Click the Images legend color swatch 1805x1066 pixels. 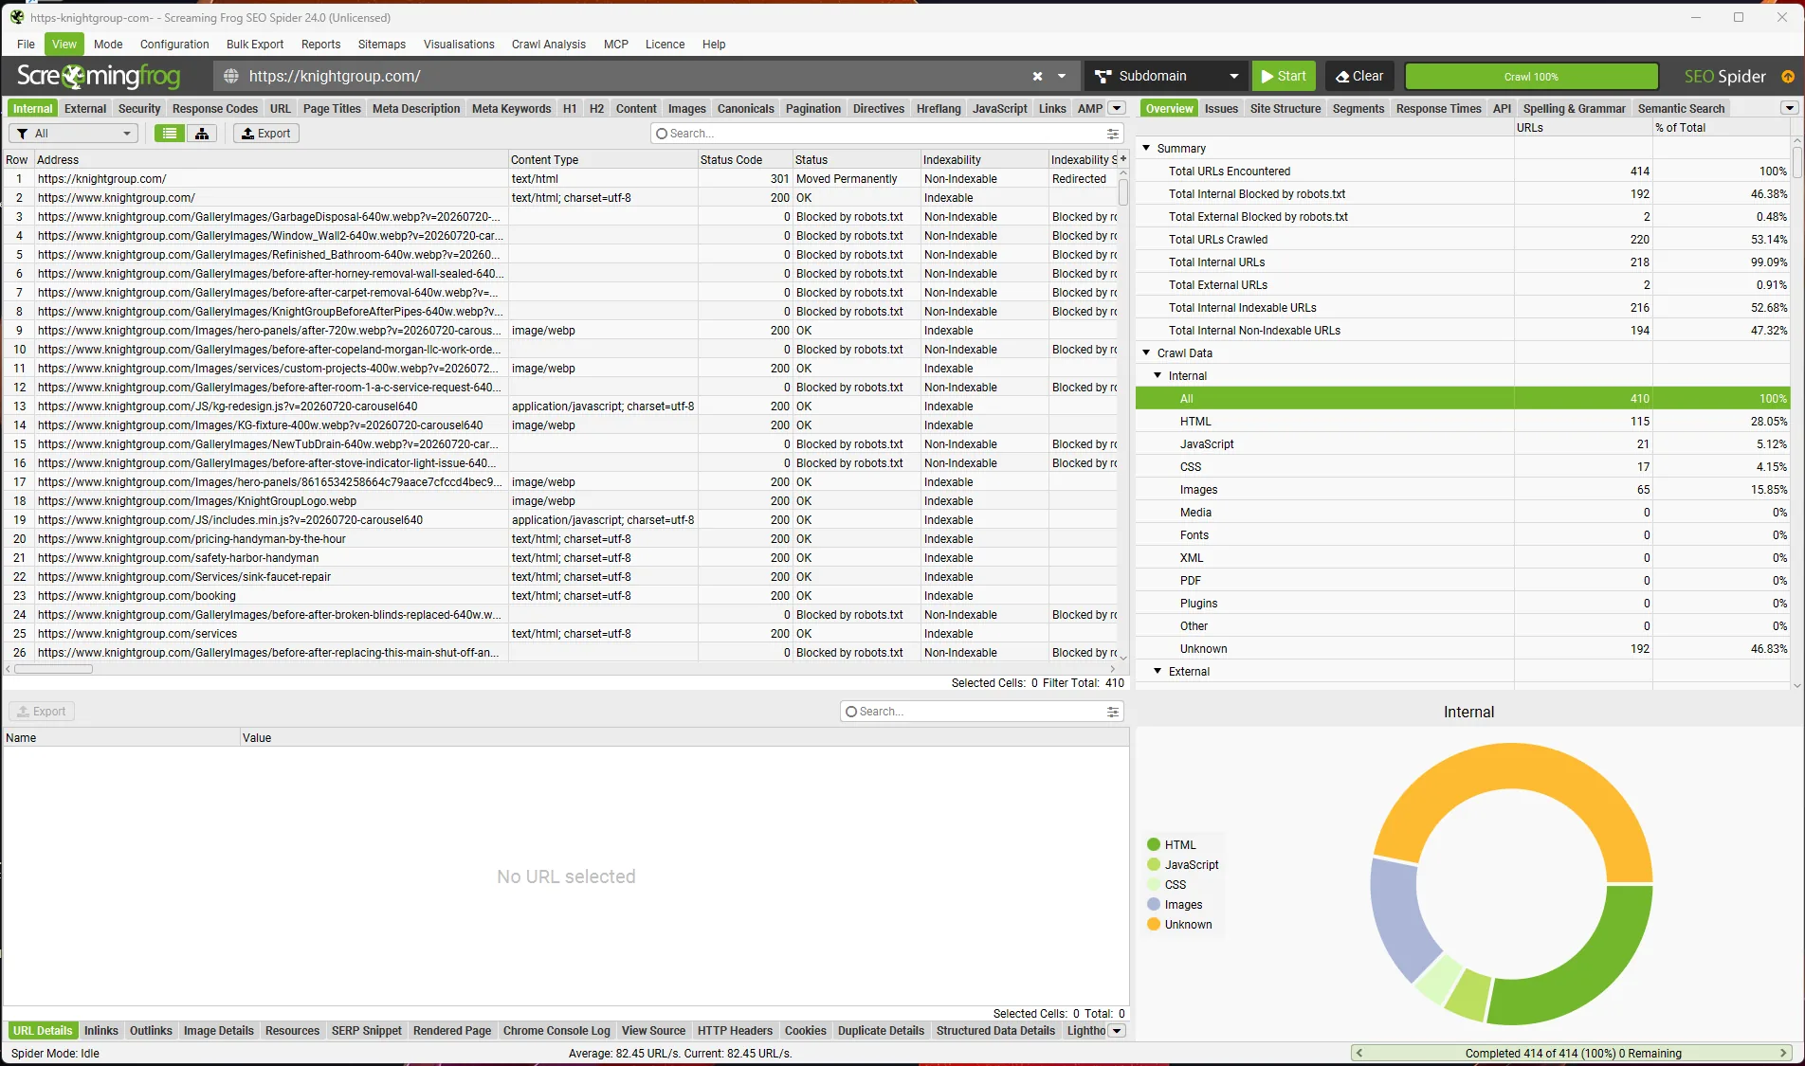(1154, 904)
